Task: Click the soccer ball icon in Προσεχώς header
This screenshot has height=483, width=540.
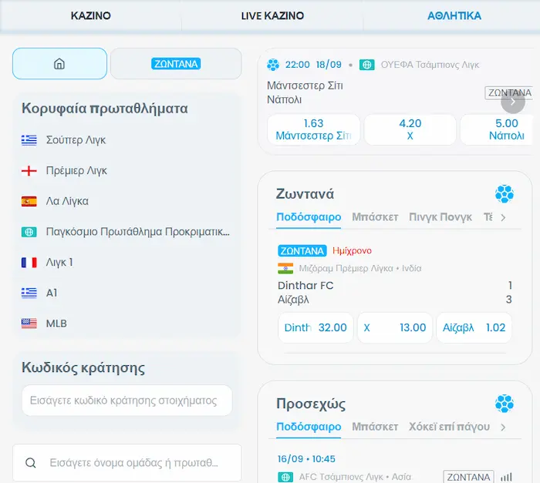Action: [x=505, y=403]
